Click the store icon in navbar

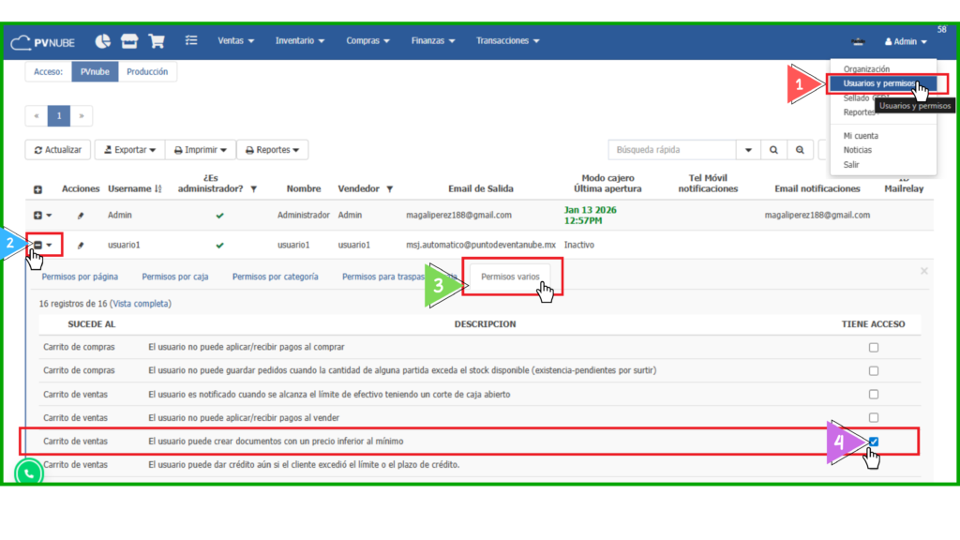129,41
